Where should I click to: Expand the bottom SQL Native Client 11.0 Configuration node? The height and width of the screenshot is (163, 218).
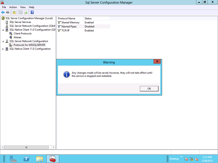pos(3,49)
